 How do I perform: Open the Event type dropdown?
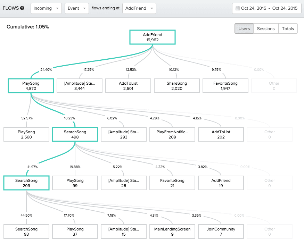76,8
